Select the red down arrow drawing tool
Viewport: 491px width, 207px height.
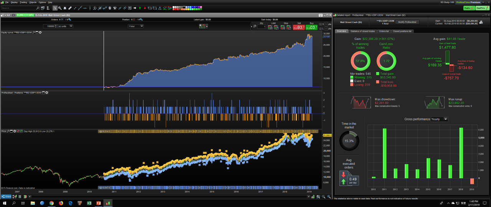click(x=145, y=8)
